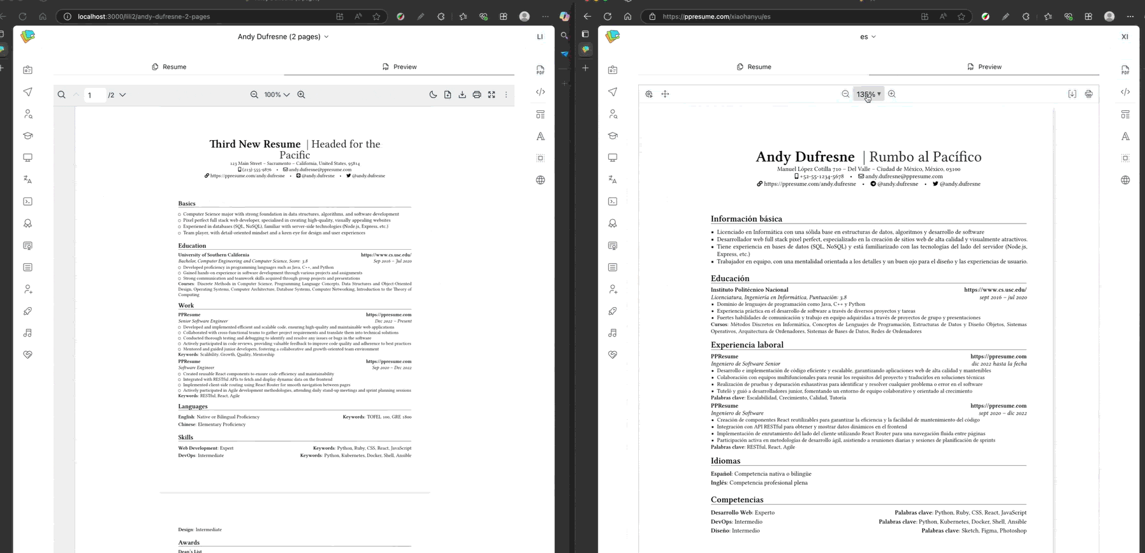Open Andy Dufresne (2 pages) resume dropdown

click(283, 36)
